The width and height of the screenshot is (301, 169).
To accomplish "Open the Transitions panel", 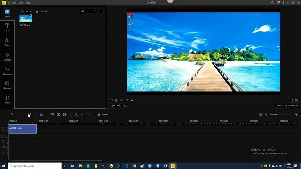I will pyautogui.click(x=7, y=71).
